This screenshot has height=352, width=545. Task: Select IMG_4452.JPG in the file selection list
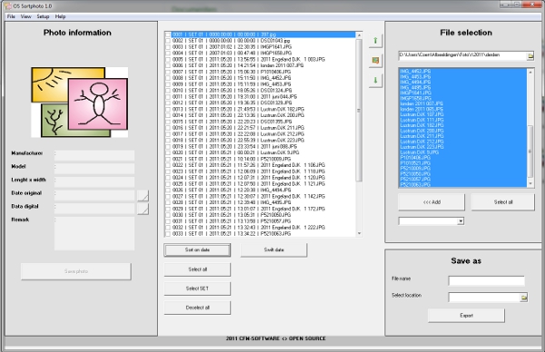[x=463, y=72]
